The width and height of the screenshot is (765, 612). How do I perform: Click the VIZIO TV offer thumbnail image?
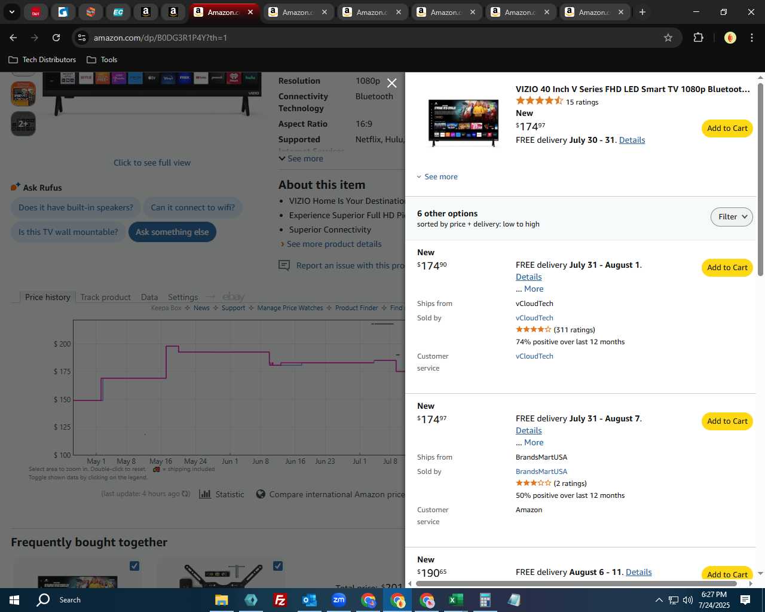464,123
